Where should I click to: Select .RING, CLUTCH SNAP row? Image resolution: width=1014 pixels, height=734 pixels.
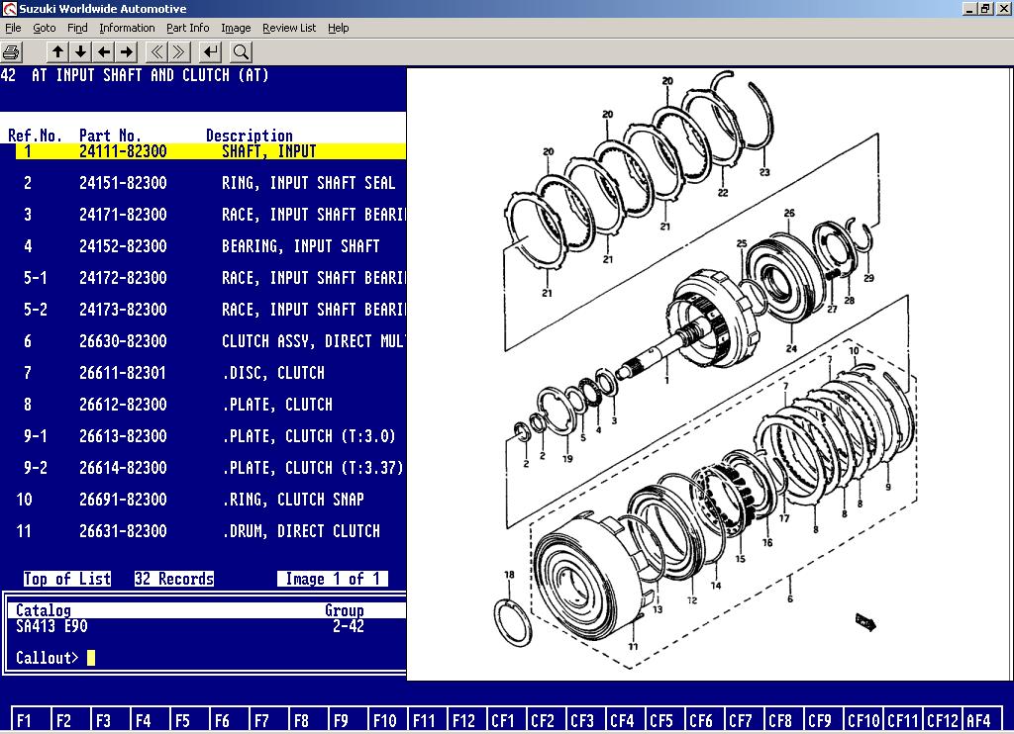(x=210, y=500)
